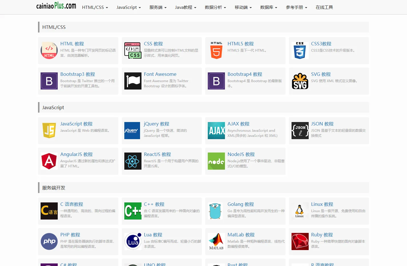Click the green NodeJS icon
The image size is (407, 266).
tap(216, 161)
